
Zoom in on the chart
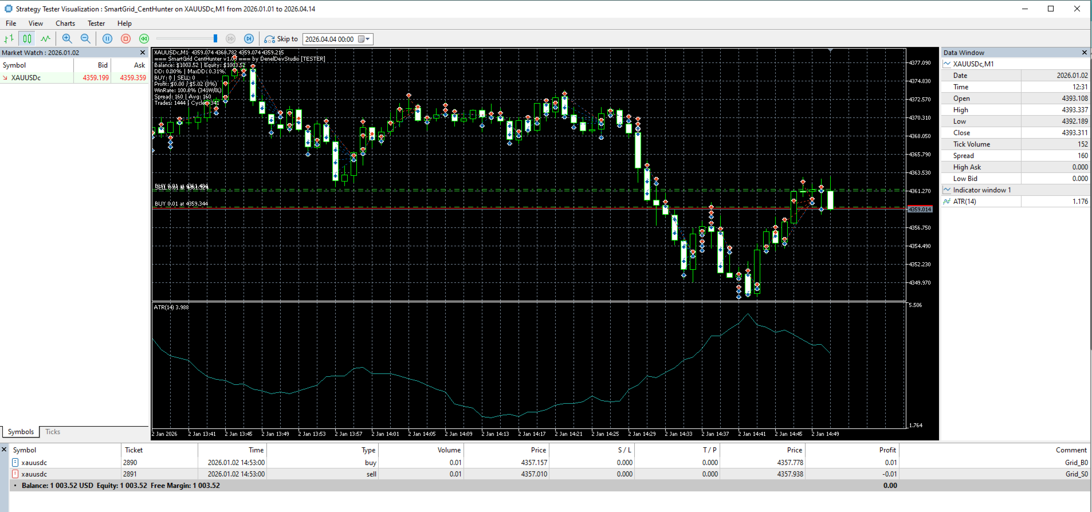click(x=67, y=39)
